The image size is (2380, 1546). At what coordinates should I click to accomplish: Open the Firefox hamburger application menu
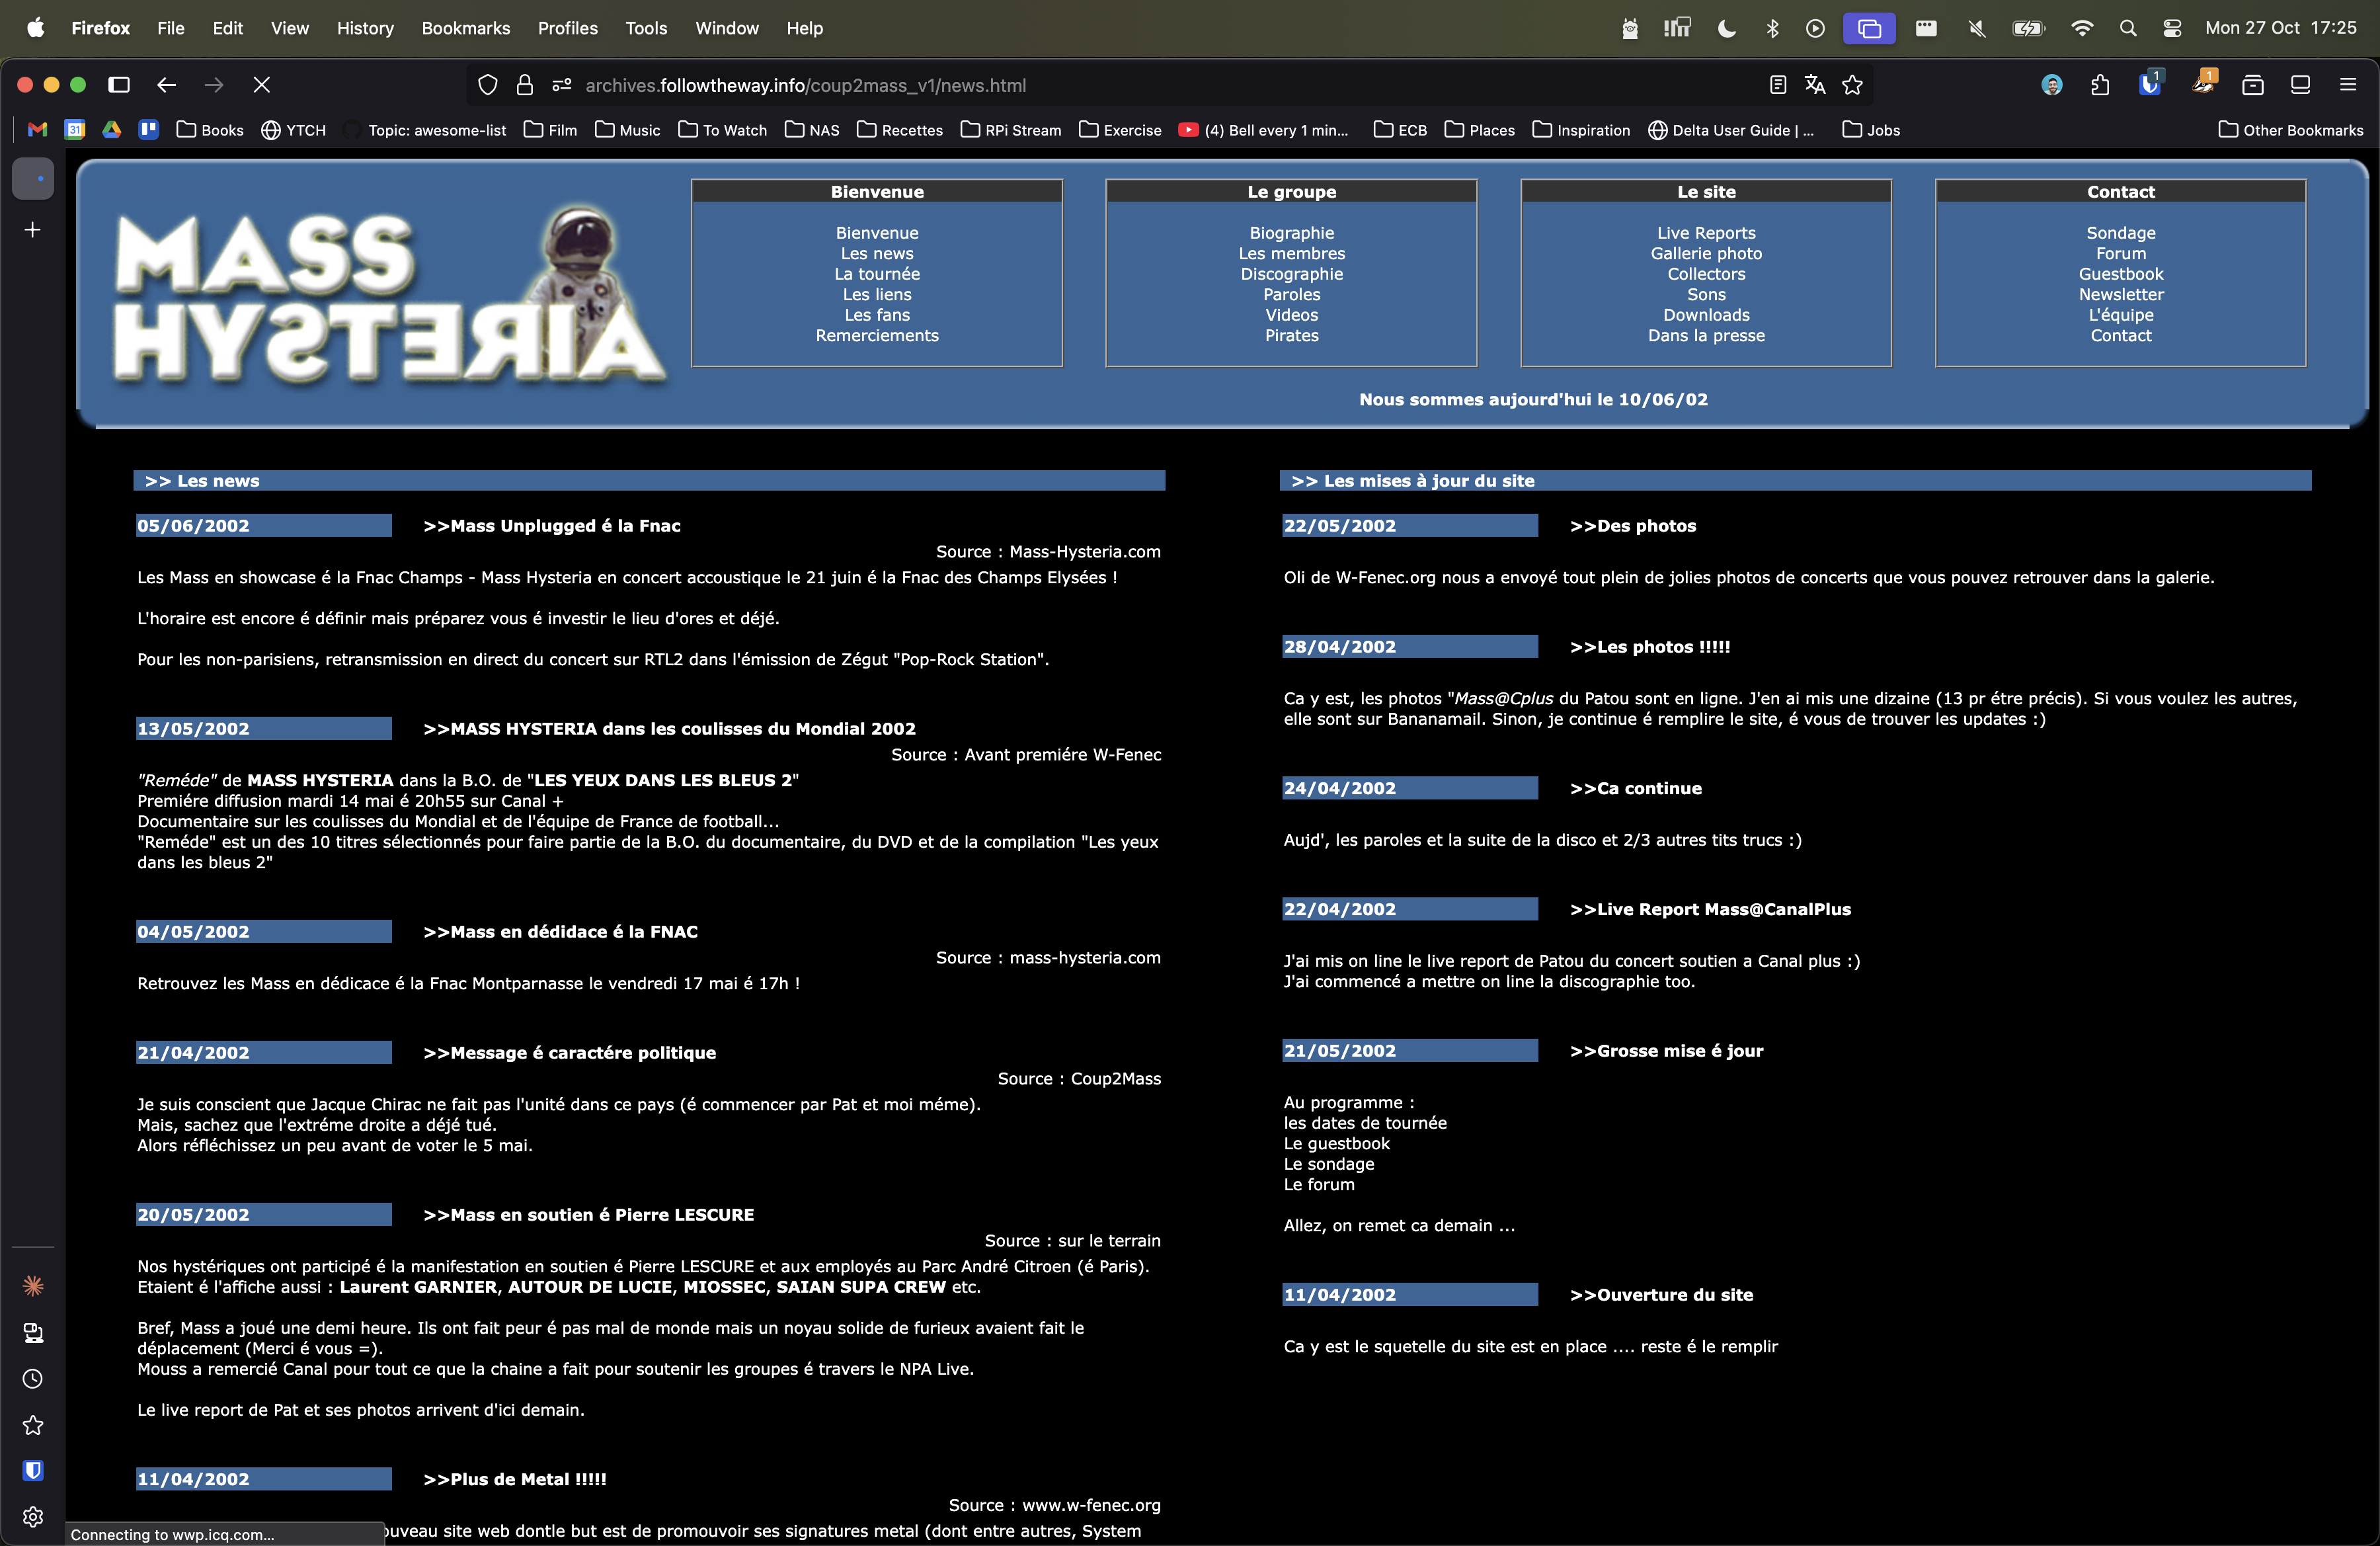[2348, 85]
